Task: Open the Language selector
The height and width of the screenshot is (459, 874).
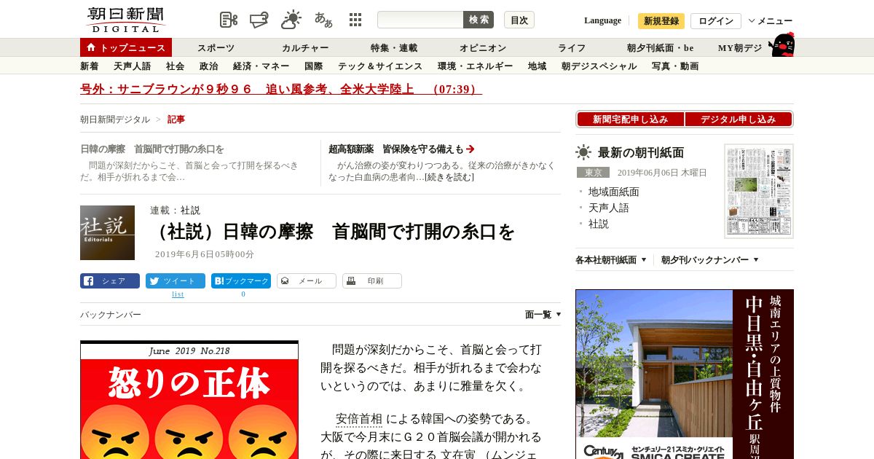Action: point(602,20)
